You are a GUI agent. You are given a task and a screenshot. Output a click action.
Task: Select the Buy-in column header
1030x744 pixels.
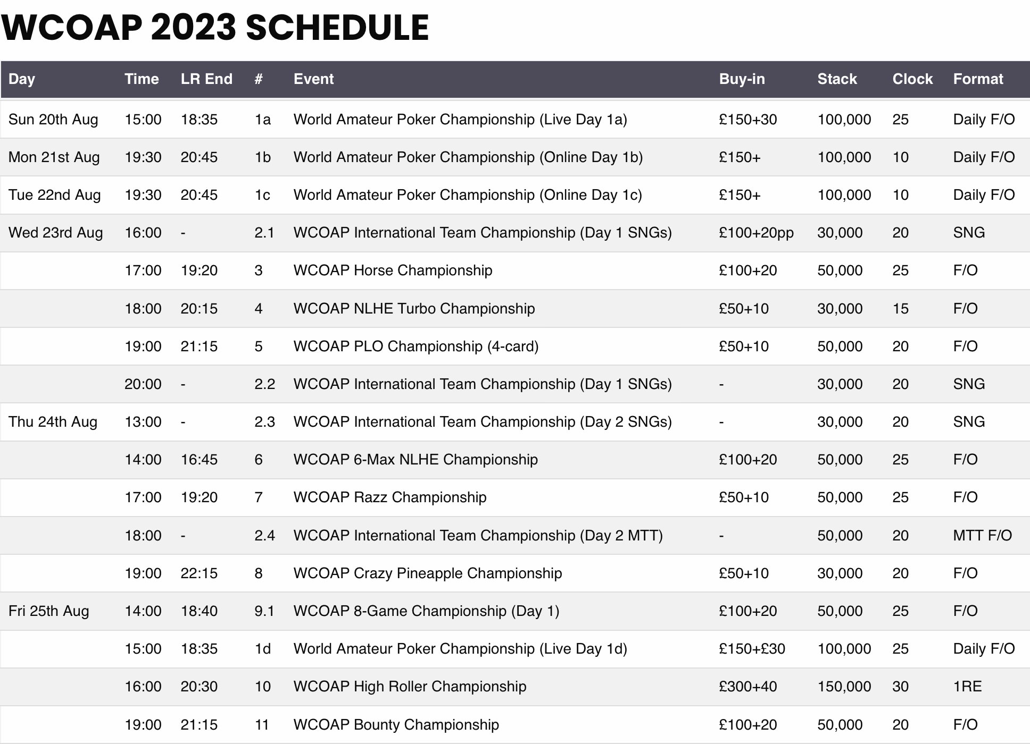pos(742,79)
